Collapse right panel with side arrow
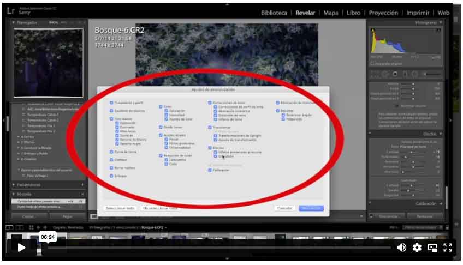463x265 pixels. click(450, 121)
